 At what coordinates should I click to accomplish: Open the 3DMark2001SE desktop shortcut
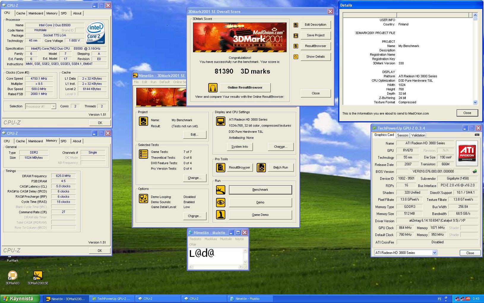click(x=38, y=277)
